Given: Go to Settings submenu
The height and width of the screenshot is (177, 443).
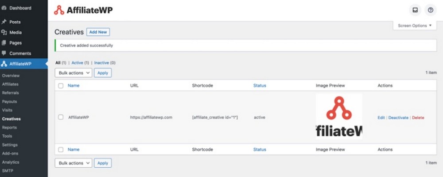Looking at the screenshot, I should tap(10, 145).
